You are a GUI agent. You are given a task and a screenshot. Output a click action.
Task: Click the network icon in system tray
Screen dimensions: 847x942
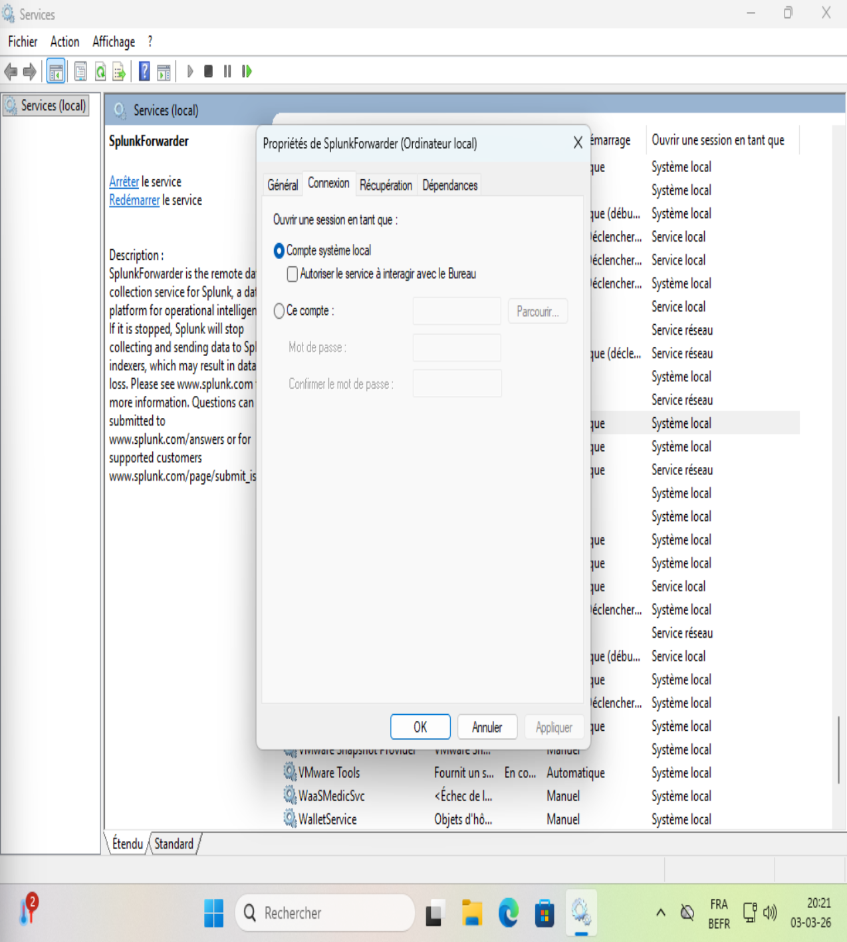click(x=749, y=913)
